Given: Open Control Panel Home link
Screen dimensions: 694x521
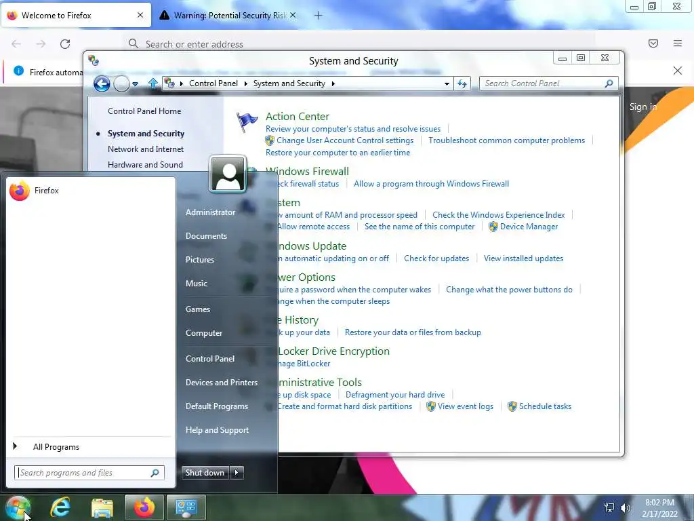Looking at the screenshot, I should coord(144,111).
